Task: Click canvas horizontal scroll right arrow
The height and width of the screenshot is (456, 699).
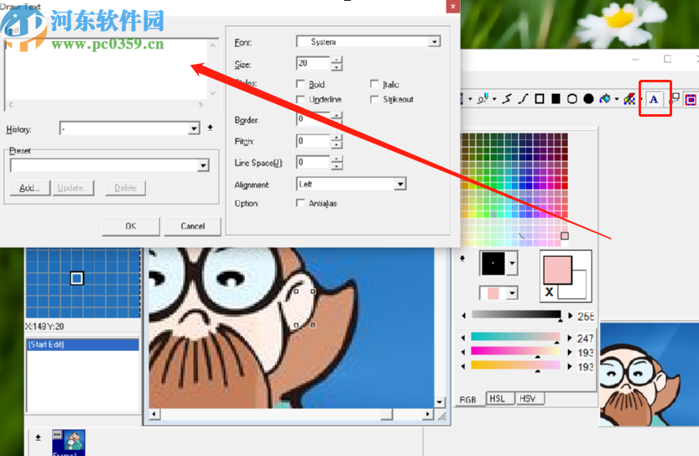Action: click(428, 414)
